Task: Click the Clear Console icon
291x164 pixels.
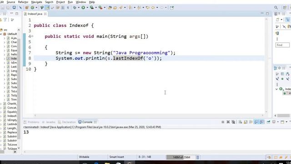Action: [241, 122]
